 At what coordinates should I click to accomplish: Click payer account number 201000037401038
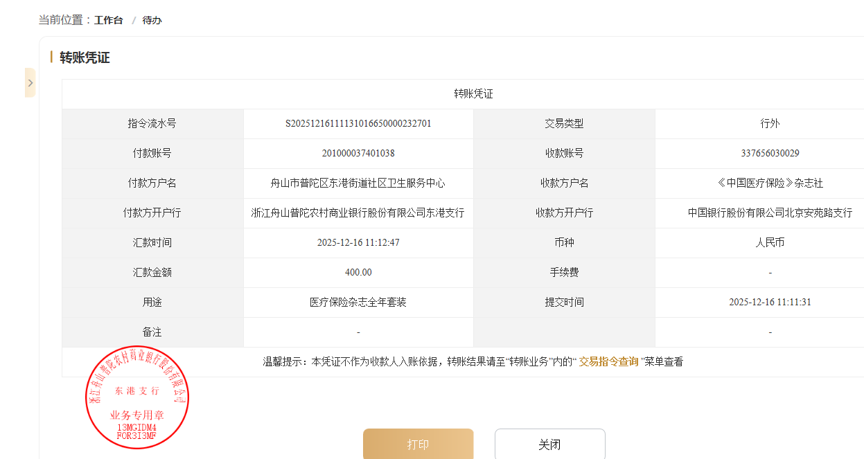(x=358, y=154)
